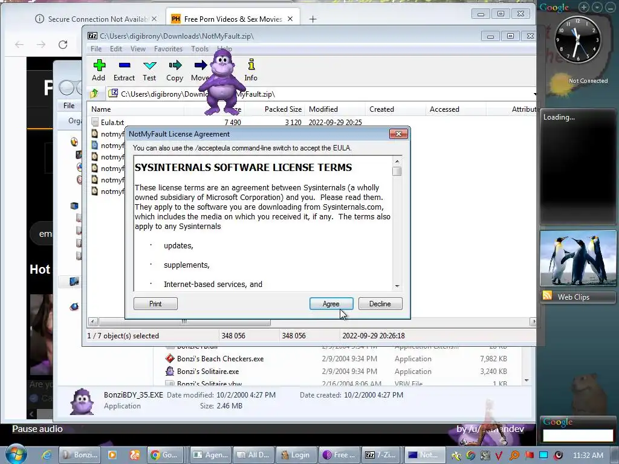This screenshot has height=464, width=619.
Task: Sort 7-Zip list by Packed Size column
Action: (283, 109)
